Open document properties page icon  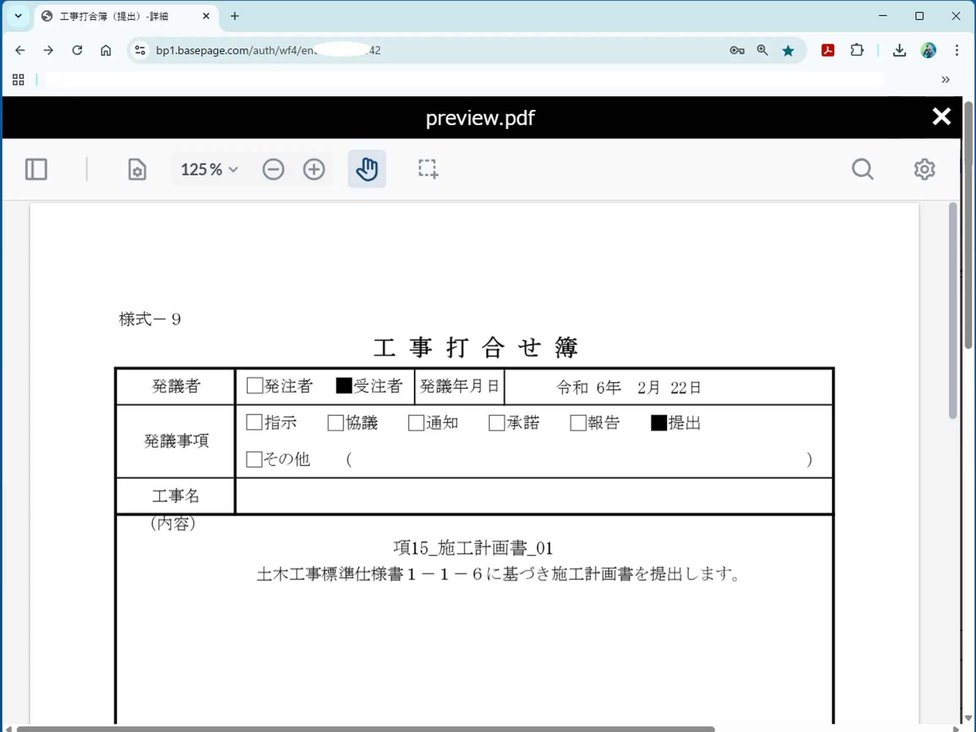click(x=137, y=169)
